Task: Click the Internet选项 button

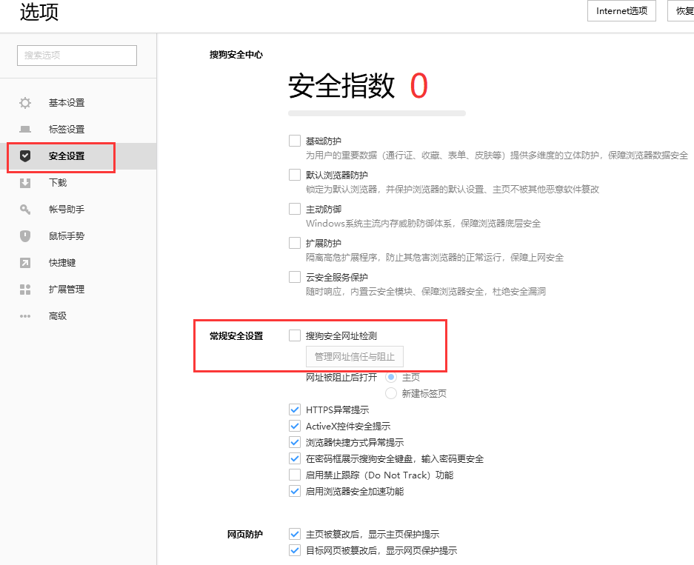Action: [621, 11]
